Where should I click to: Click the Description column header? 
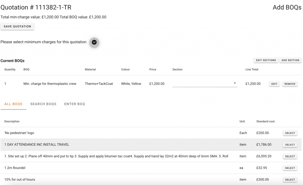tap(12, 121)
